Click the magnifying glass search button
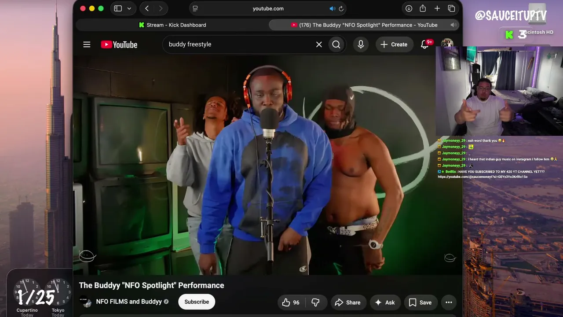Screen dimensions: 563x317 point(336,44)
